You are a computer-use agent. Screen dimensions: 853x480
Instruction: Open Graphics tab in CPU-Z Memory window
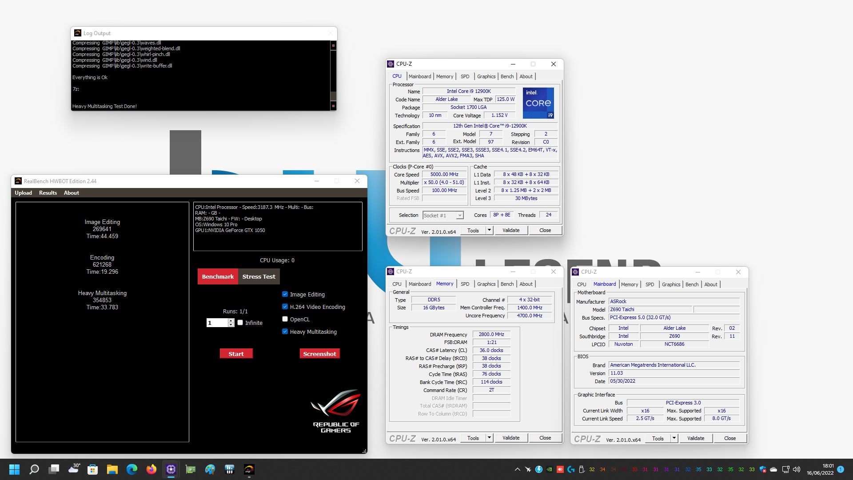486,284
